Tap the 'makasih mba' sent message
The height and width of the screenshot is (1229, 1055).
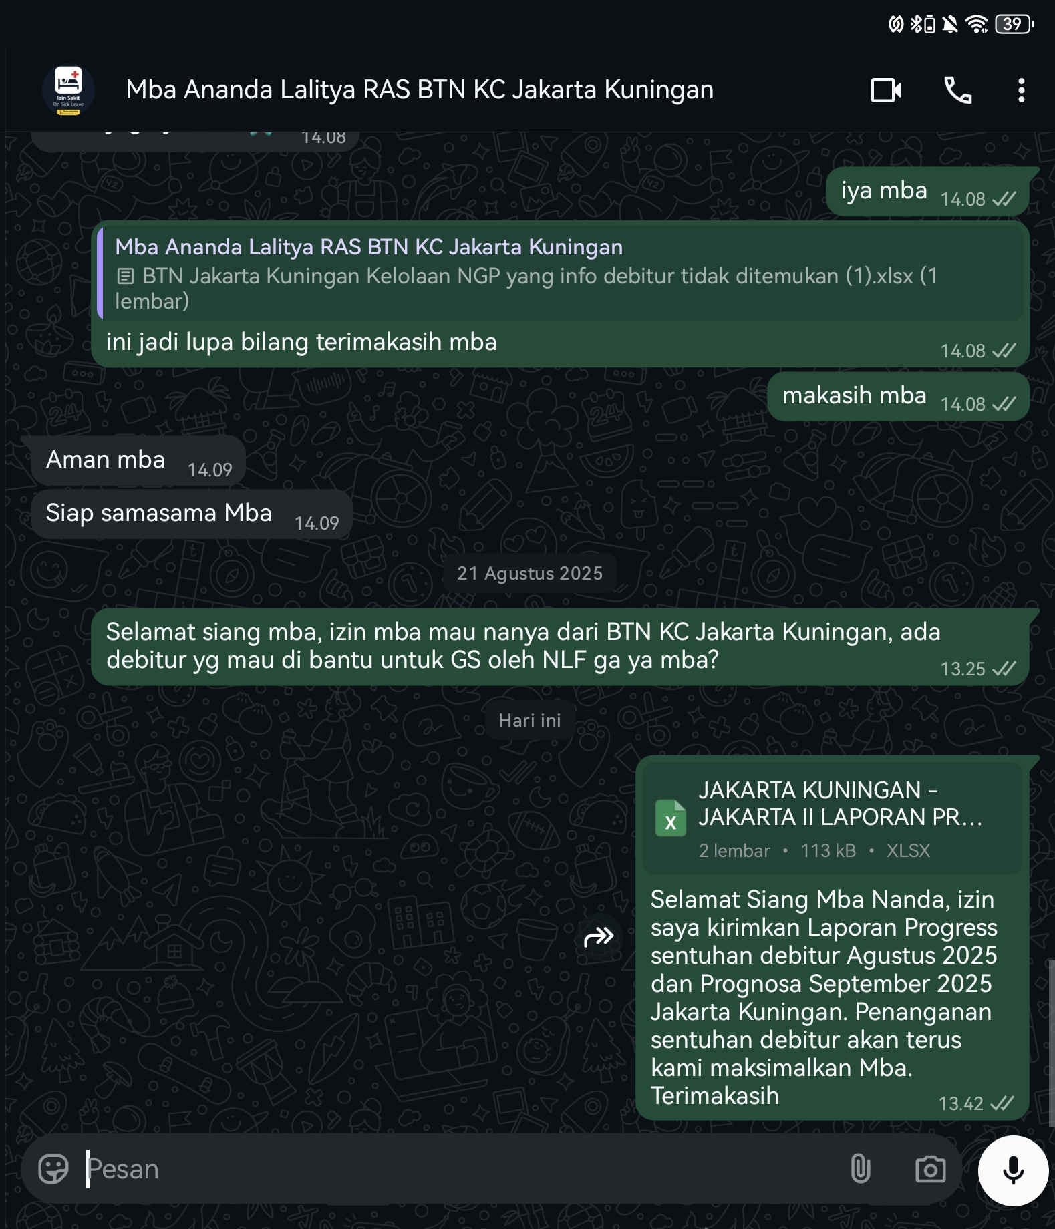tap(898, 397)
